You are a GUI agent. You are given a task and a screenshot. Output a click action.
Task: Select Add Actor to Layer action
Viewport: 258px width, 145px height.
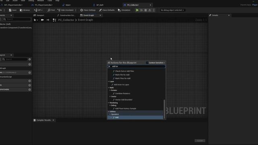121,85
